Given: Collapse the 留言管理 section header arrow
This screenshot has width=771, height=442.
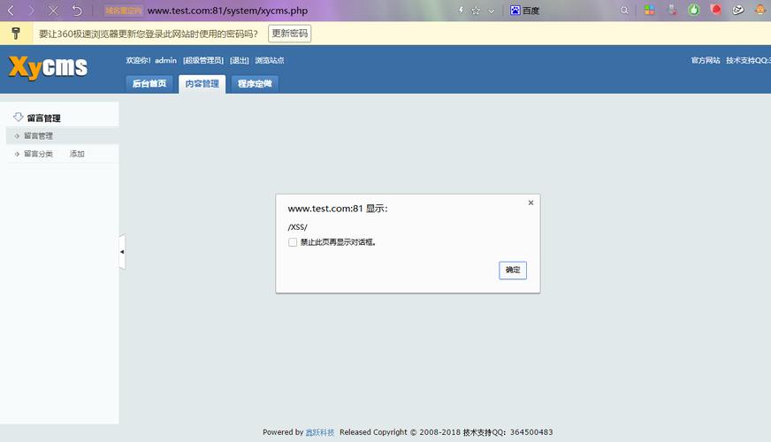Looking at the screenshot, I should [x=19, y=117].
